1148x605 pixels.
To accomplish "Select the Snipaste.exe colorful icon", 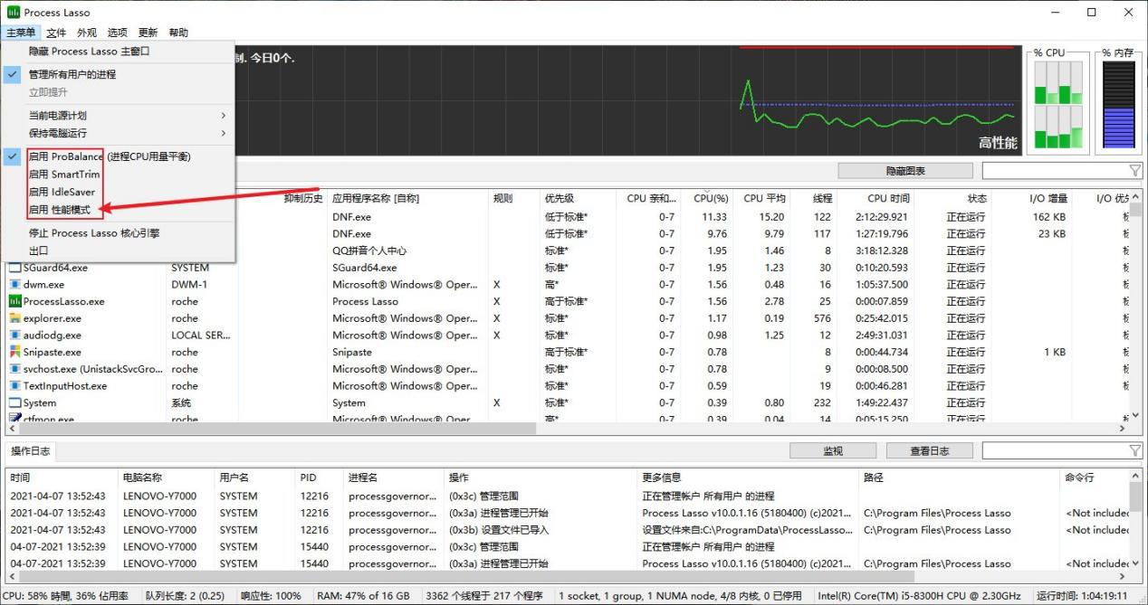I will coord(14,352).
